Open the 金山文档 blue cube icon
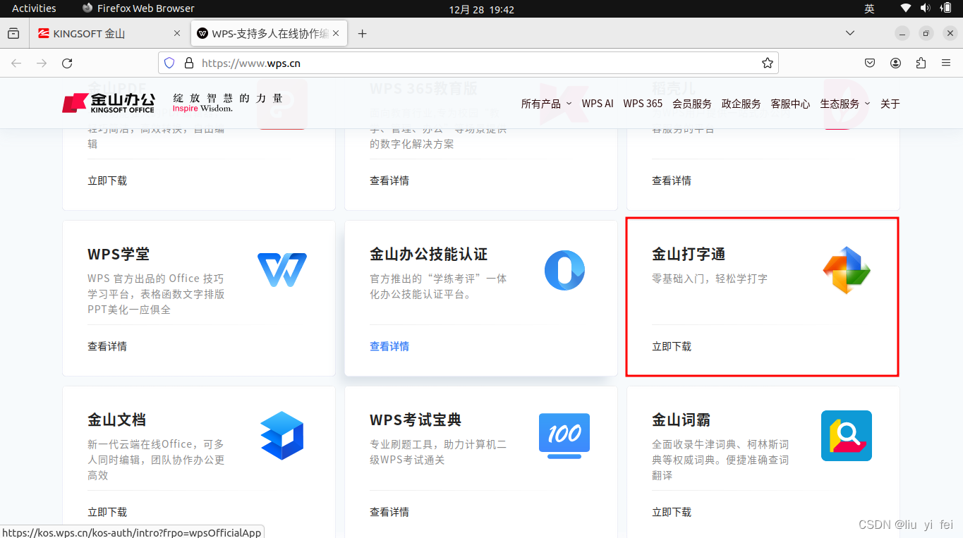963x538 pixels. 282,436
